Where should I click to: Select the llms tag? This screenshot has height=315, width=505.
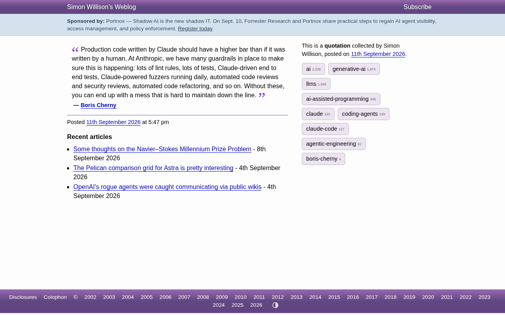[316, 84]
